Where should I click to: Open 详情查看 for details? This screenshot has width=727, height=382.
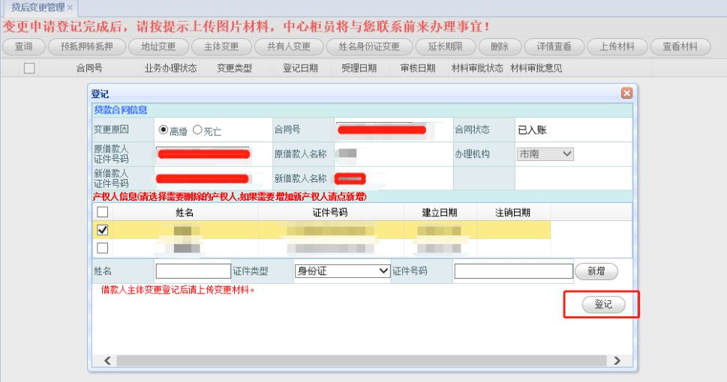coord(554,46)
